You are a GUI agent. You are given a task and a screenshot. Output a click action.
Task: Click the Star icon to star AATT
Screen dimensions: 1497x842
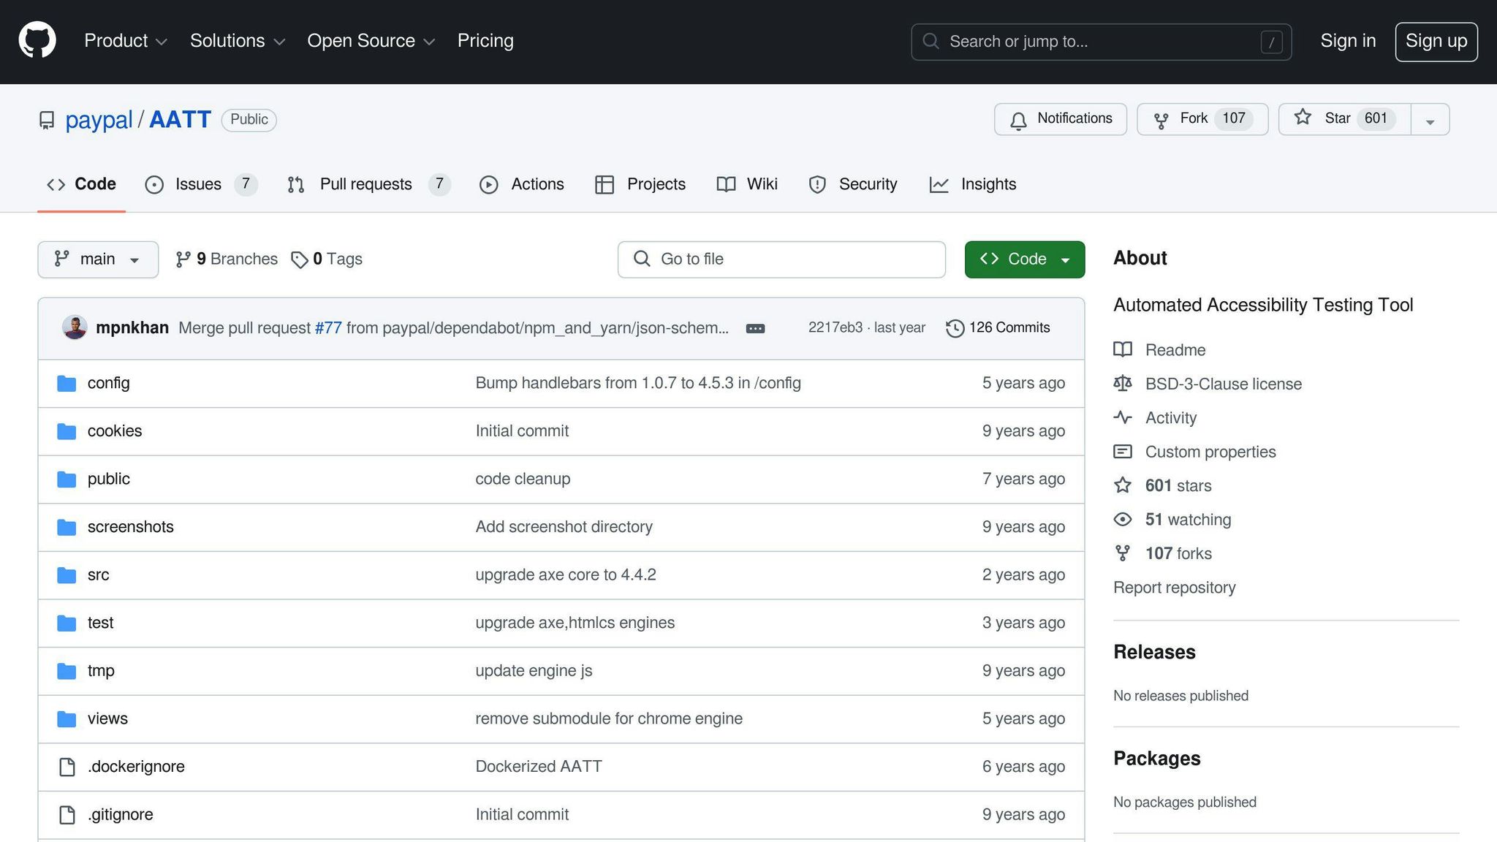[1303, 117]
